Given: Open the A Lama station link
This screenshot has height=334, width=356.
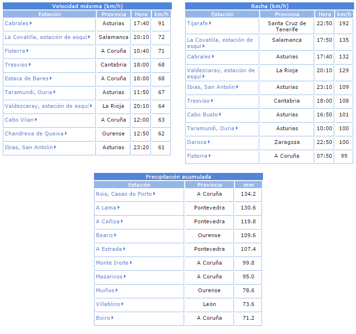Looking at the screenshot, I should (x=106, y=208).
